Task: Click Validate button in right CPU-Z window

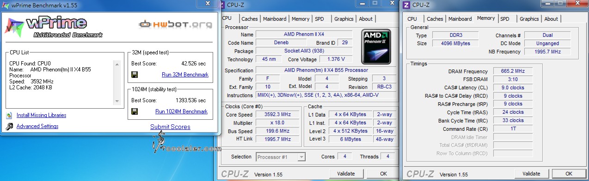Action: [x=531, y=174]
